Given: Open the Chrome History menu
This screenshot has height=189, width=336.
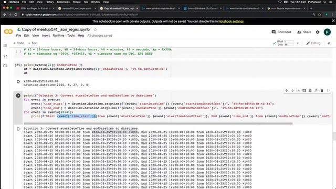Looking at the screenshot, I should tap(49, 2).
